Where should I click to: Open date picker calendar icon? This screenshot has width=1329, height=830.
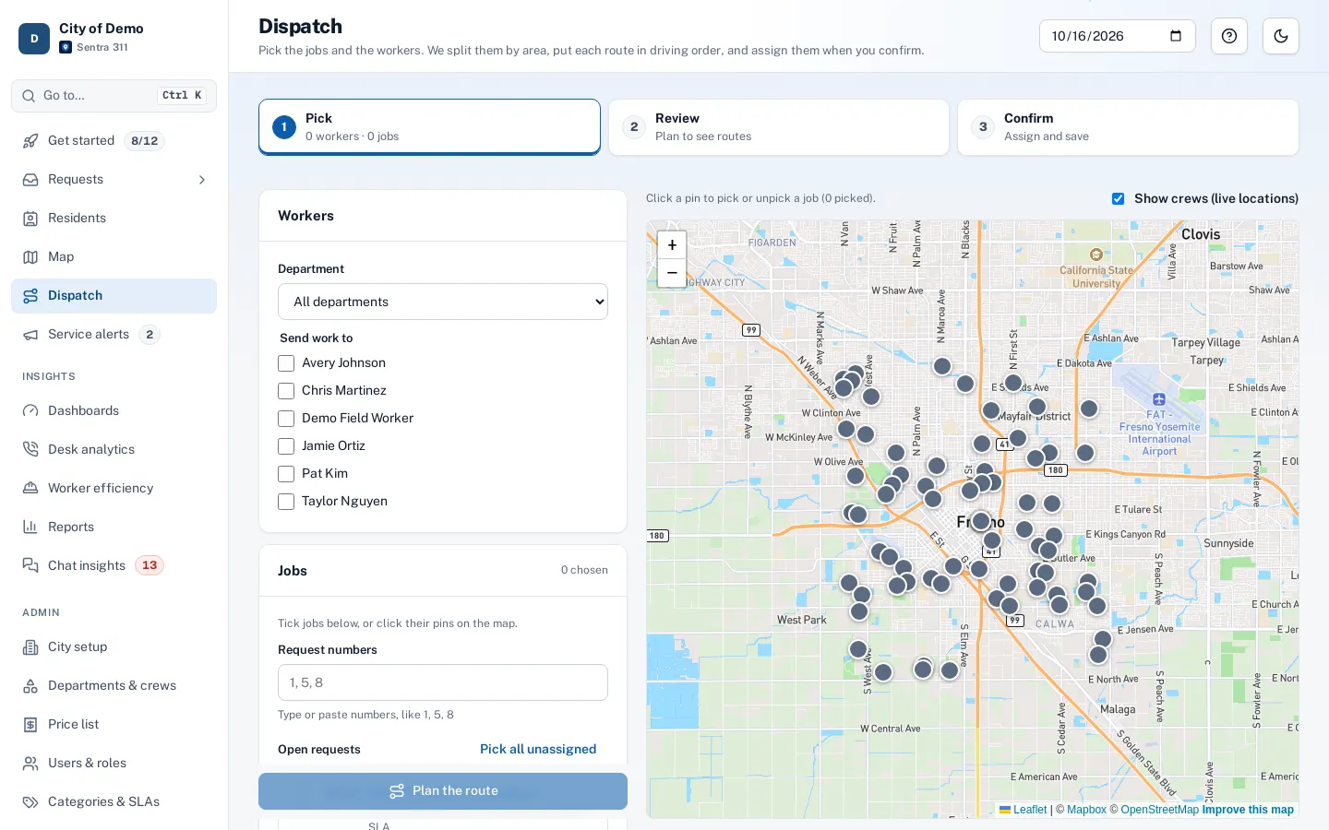1176,36
